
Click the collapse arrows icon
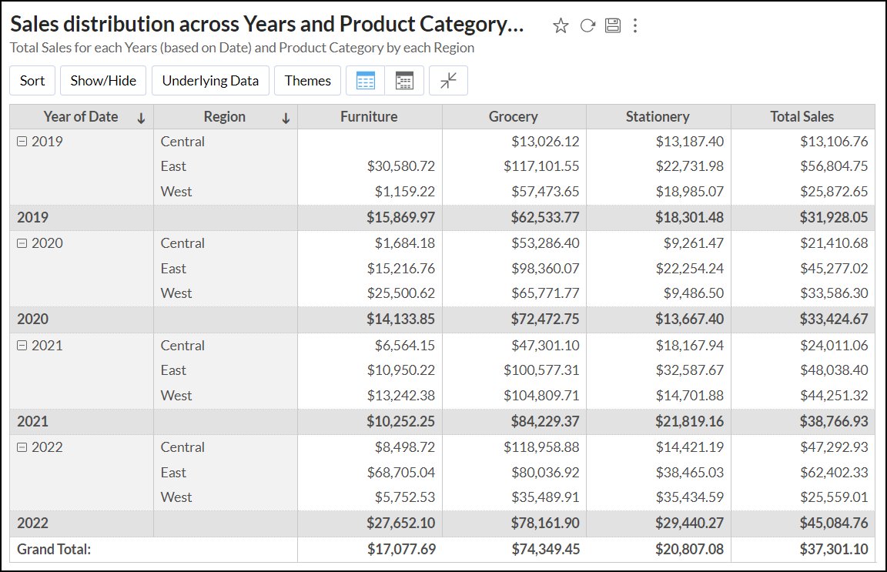448,81
